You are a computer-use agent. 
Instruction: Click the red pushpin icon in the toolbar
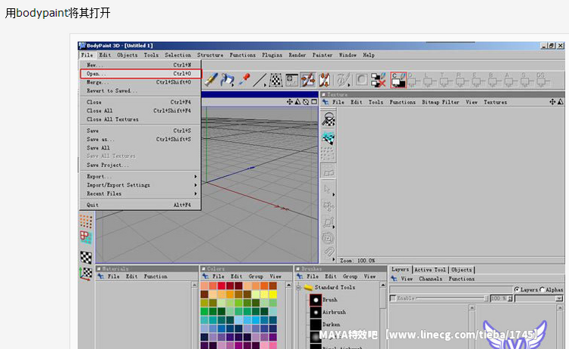coord(244,79)
